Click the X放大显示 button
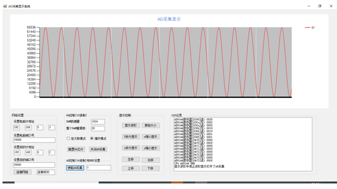The width and height of the screenshot is (337, 189). (131, 137)
